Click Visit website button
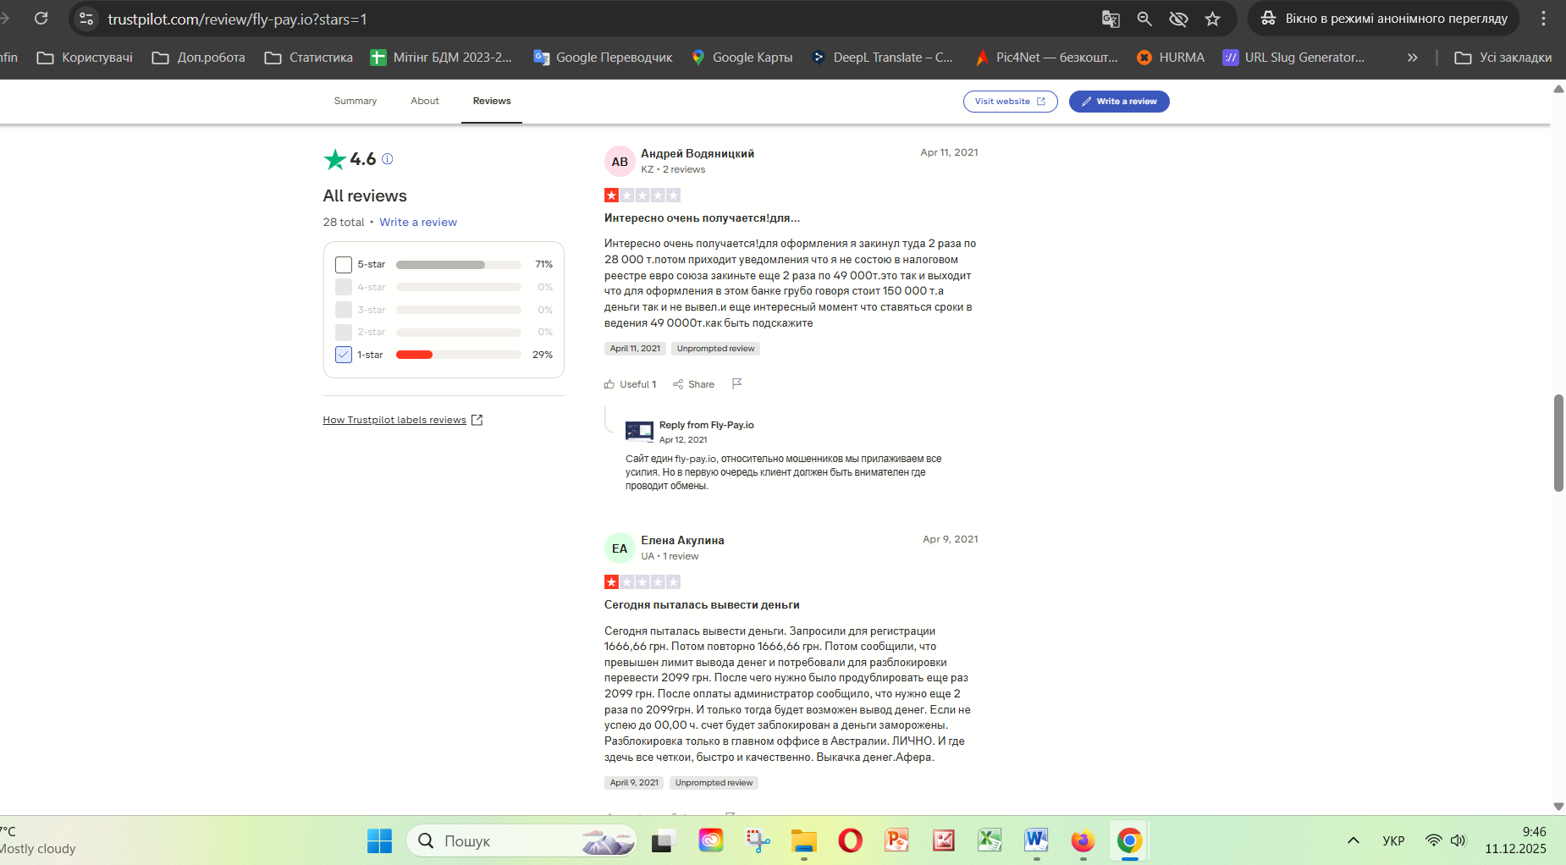The image size is (1566, 865). [1010, 102]
